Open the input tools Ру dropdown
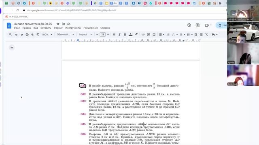Screen dimensions: 259x145 click(x=214, y=35)
